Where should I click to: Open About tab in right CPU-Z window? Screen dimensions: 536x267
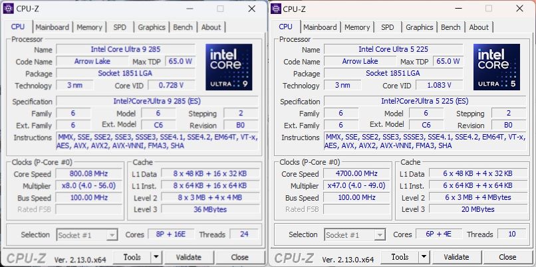click(479, 27)
